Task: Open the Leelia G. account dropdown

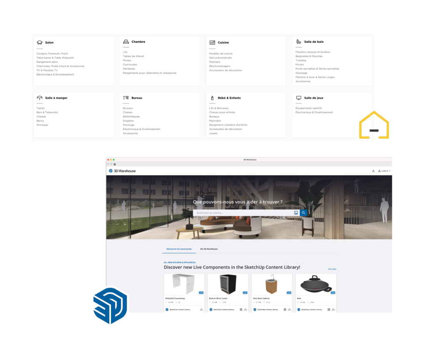Action: click(384, 171)
